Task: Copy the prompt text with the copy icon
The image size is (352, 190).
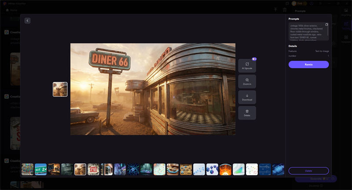Action: tap(326, 25)
